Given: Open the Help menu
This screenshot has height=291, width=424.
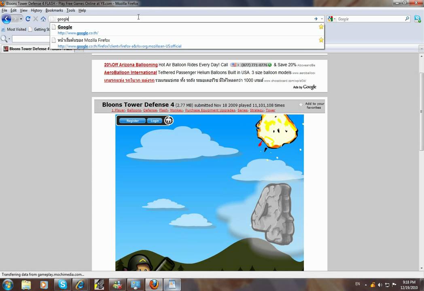Looking at the screenshot, I should coord(82,10).
